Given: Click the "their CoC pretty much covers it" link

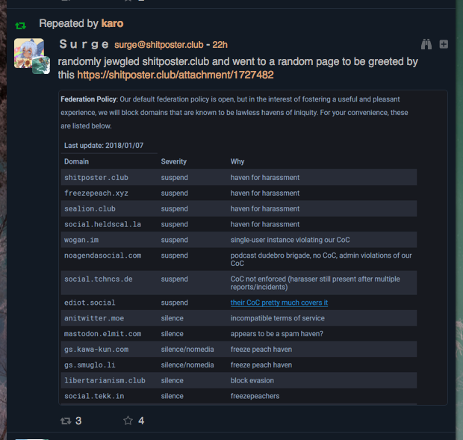Looking at the screenshot, I should 279,303.
